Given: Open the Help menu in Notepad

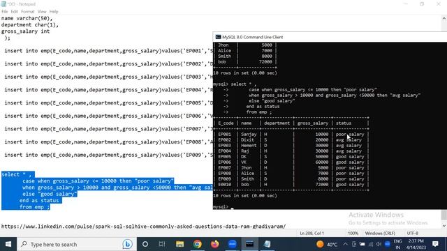Looking at the screenshot, I should pyautogui.click(x=54, y=12).
